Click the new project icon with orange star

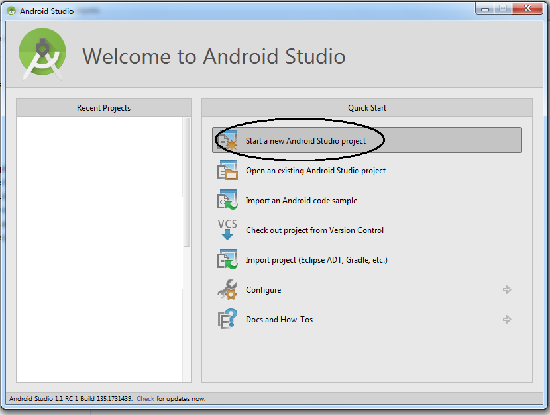(227, 140)
